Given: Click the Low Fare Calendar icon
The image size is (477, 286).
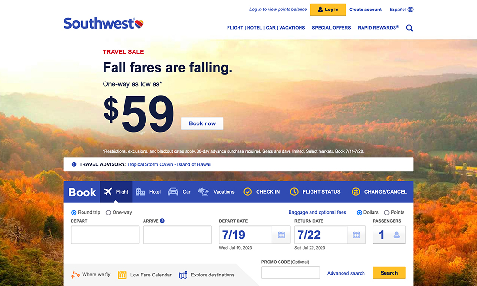Looking at the screenshot, I should 122,275.
